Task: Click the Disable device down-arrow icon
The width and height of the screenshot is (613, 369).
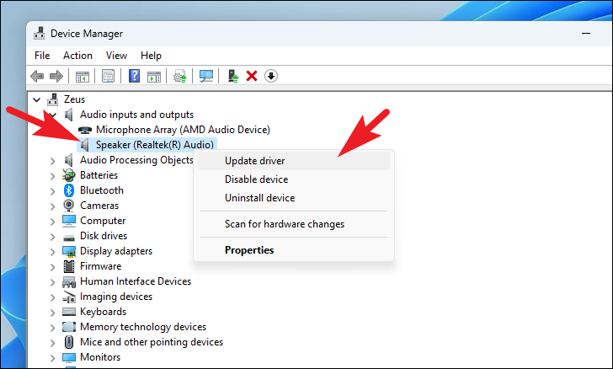Action: [x=270, y=76]
